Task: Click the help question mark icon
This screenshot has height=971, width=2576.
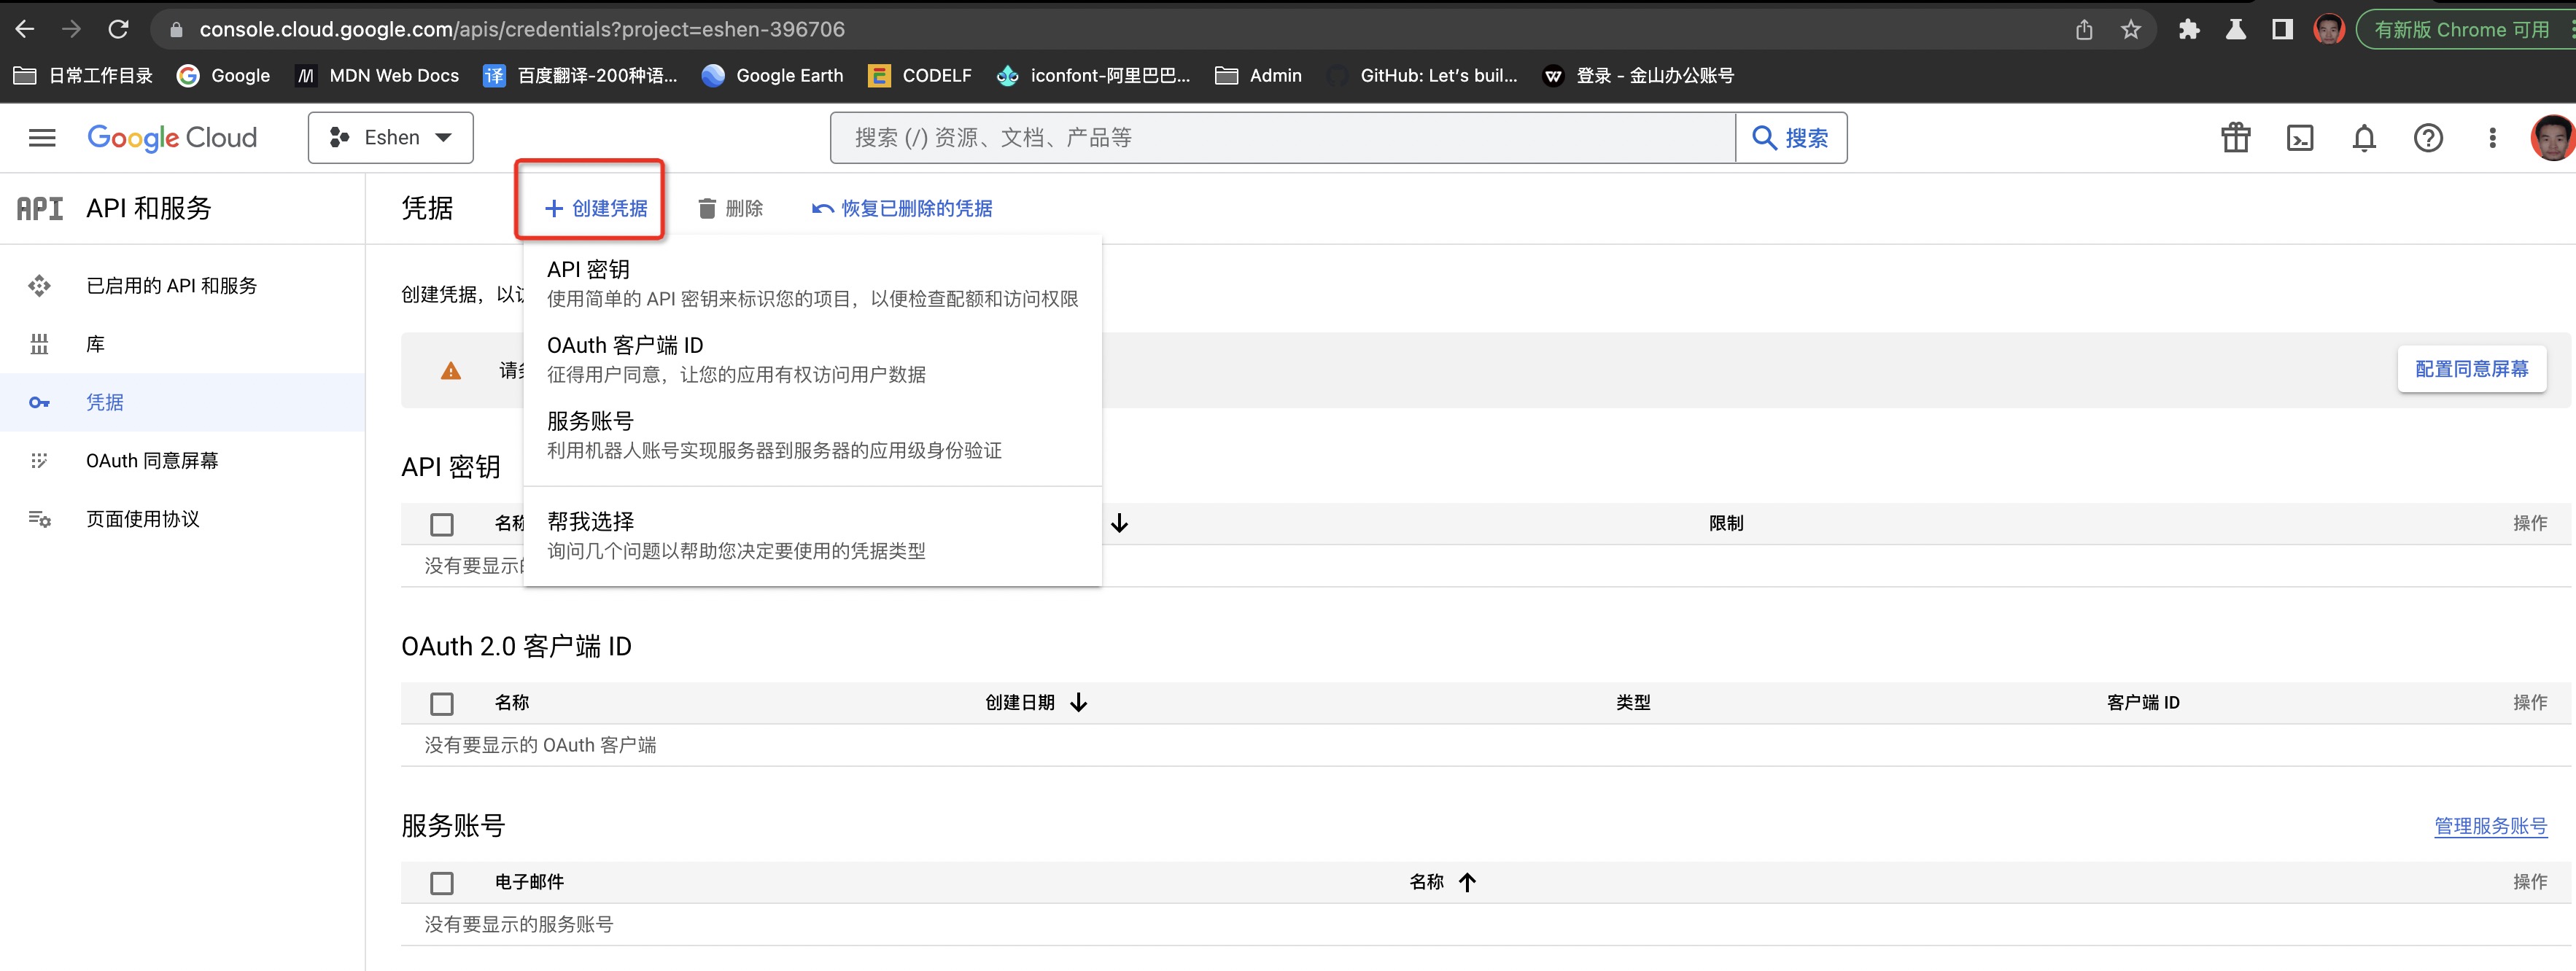Action: pyautogui.click(x=2428, y=138)
